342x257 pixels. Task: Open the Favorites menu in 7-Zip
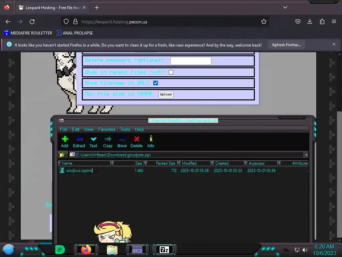[x=107, y=129]
